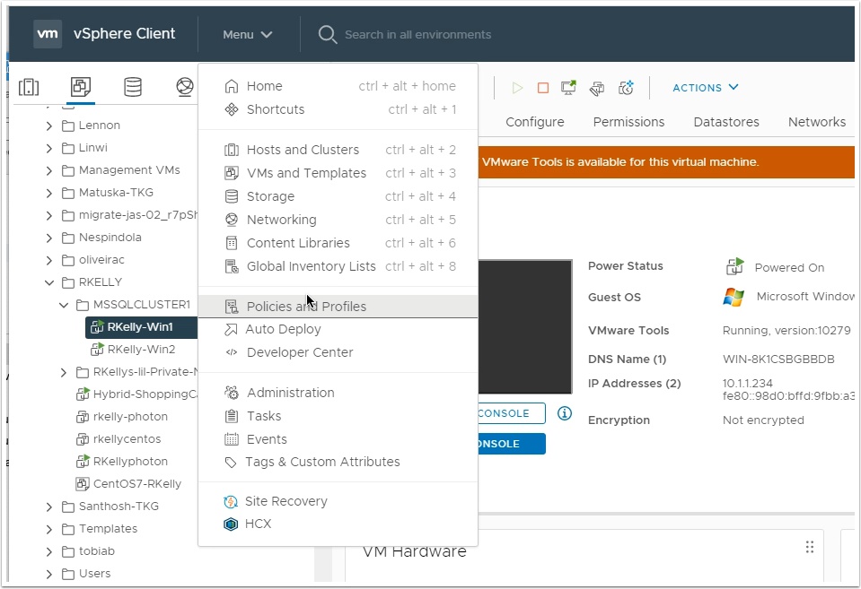
Task: Click the outlined web CONSOLE button
Action: [x=512, y=413]
